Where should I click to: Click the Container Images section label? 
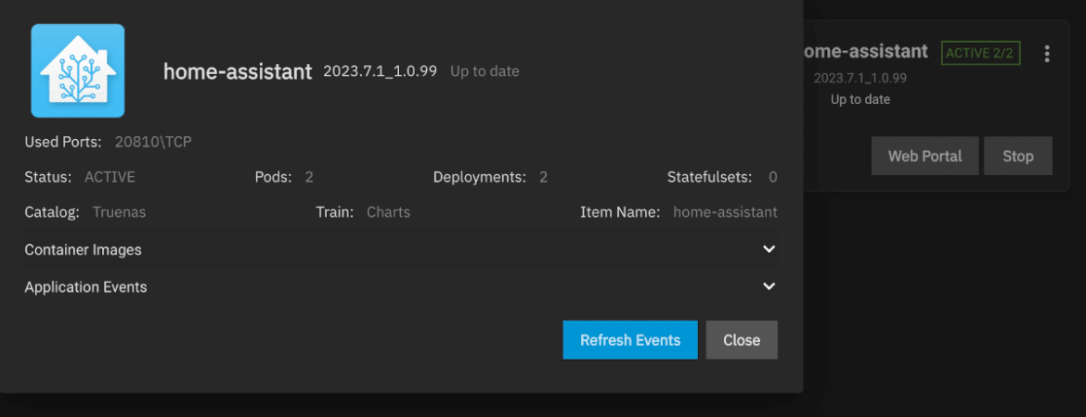[84, 249]
